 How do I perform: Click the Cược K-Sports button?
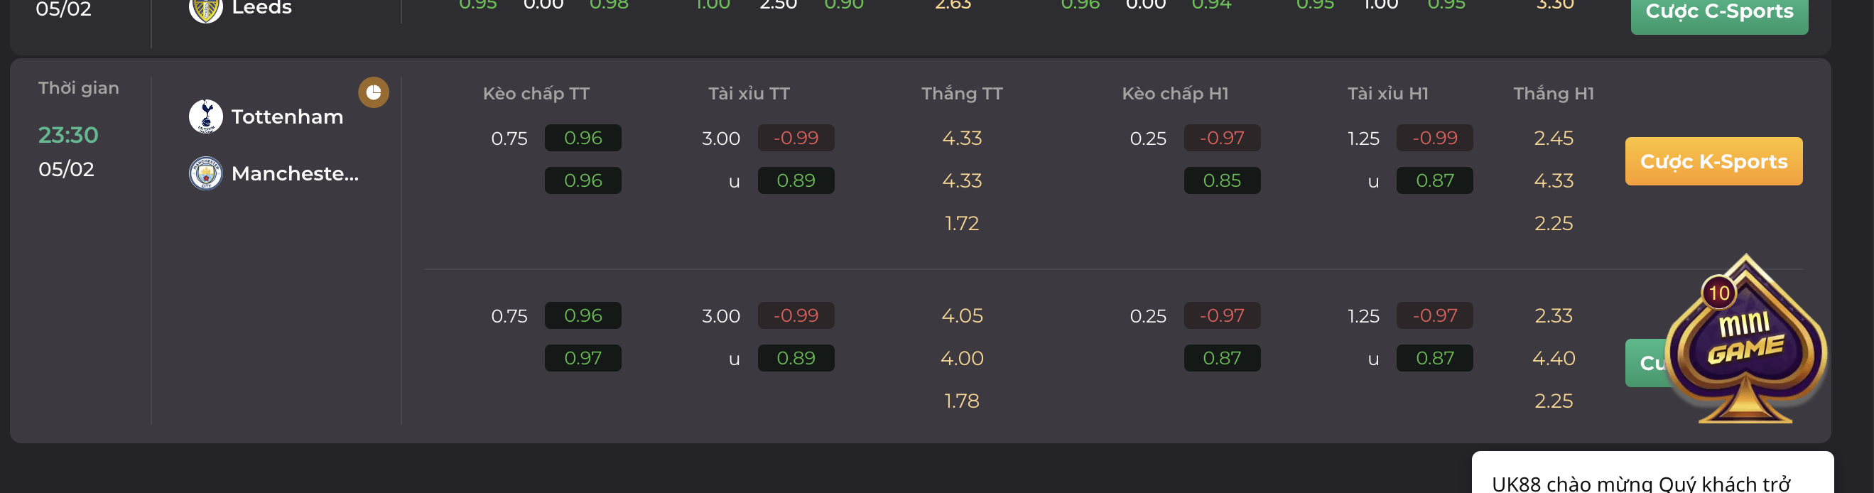pyautogui.click(x=1713, y=161)
